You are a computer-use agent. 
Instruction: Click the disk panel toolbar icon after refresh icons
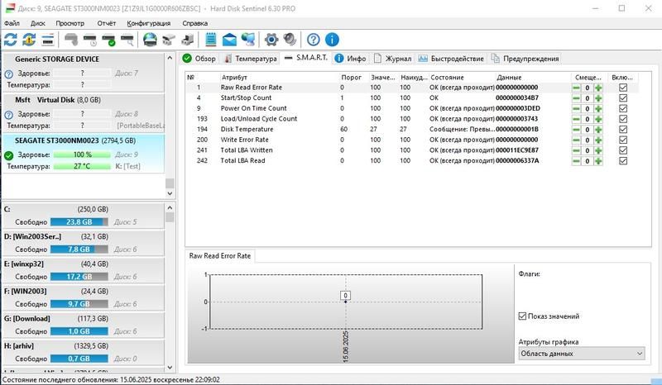pos(48,40)
